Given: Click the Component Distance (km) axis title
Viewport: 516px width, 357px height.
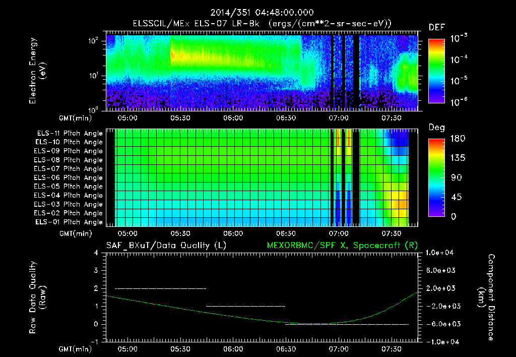Looking at the screenshot, I should point(486,297).
